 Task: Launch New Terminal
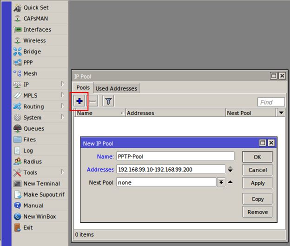tap(40, 183)
